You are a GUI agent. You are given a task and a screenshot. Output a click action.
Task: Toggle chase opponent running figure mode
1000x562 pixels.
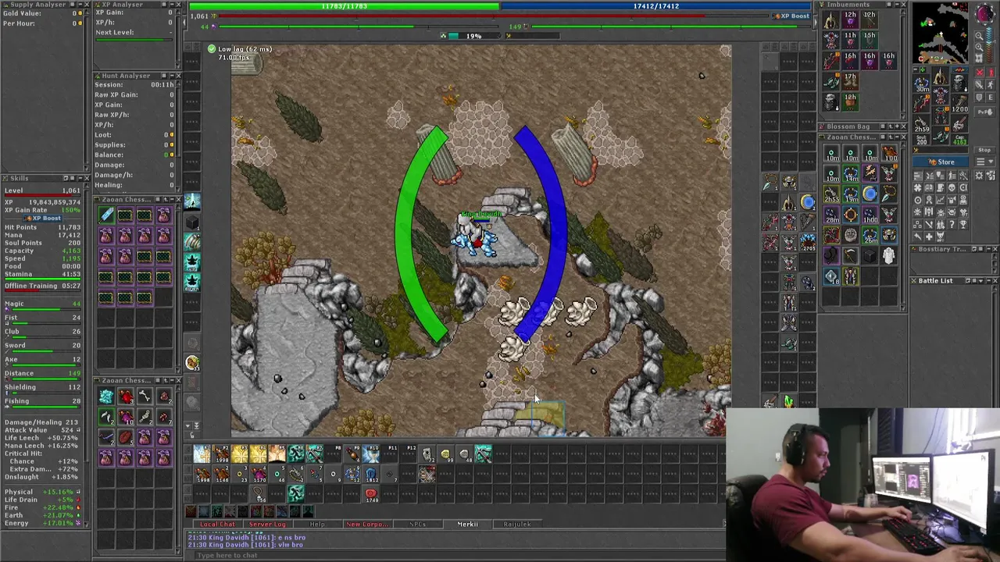pyautogui.click(x=991, y=84)
